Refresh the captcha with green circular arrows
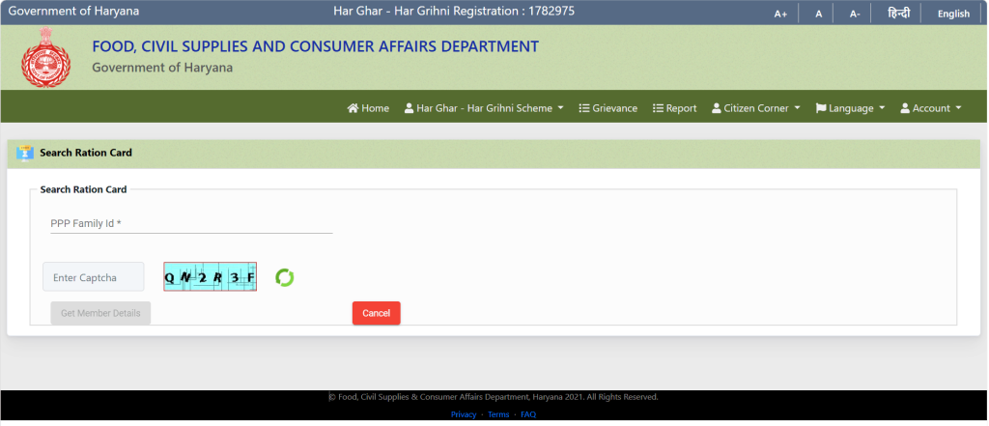 click(x=285, y=277)
